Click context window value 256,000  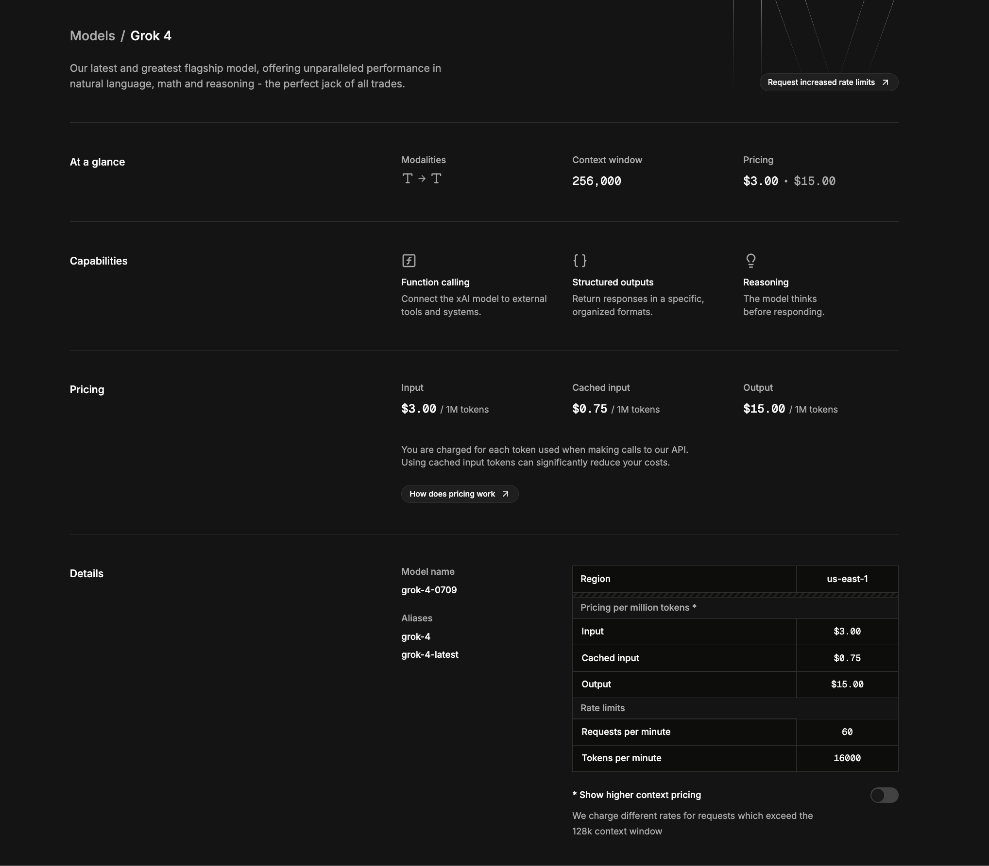pyautogui.click(x=597, y=181)
